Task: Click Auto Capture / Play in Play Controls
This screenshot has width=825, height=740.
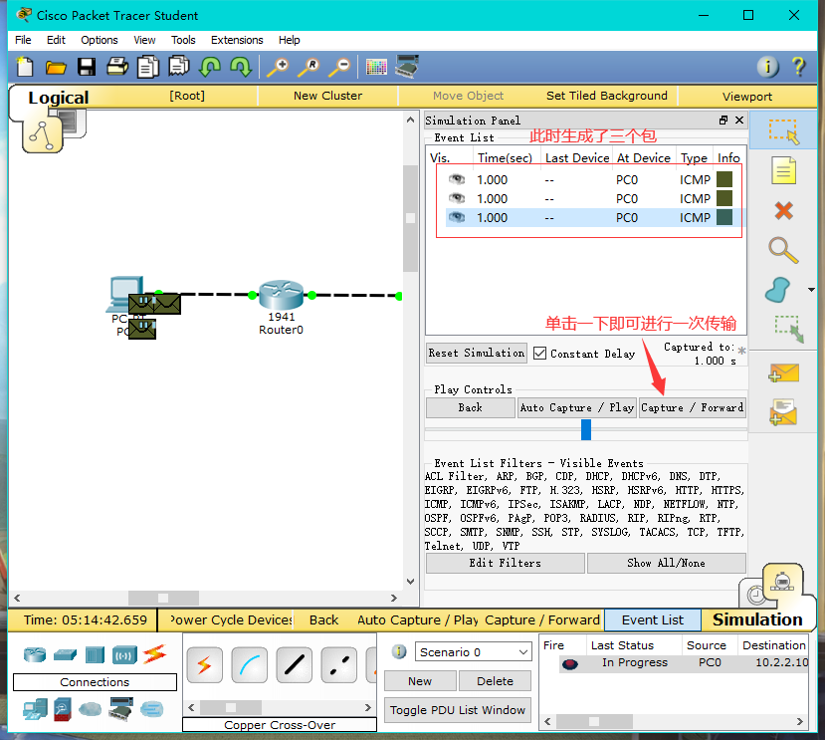Action: coord(576,407)
